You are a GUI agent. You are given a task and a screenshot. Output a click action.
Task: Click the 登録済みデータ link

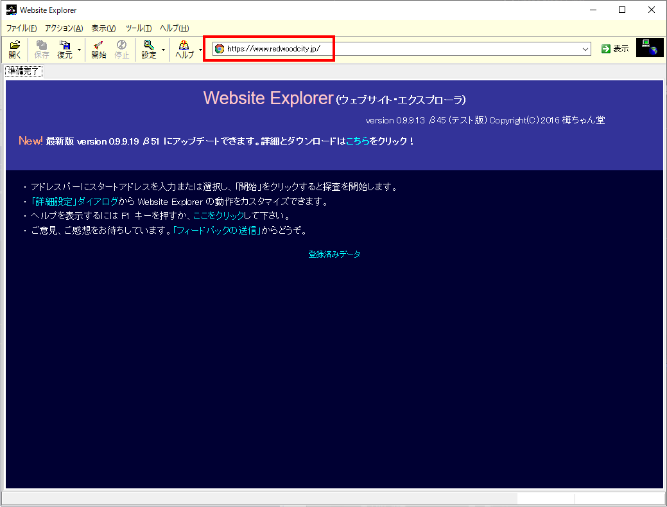(x=334, y=254)
